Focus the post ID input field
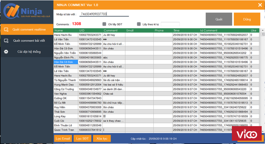The height and width of the screenshot is (144, 265). [x=104, y=14]
